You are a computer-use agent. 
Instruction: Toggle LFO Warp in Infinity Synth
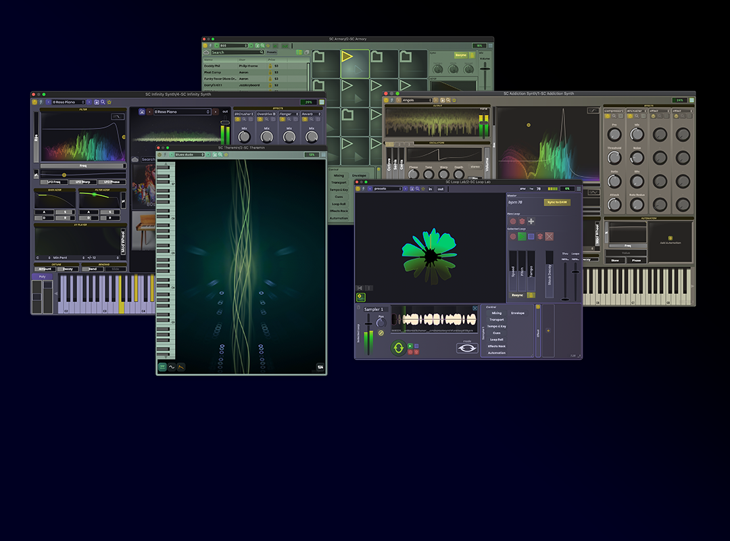[x=82, y=182]
